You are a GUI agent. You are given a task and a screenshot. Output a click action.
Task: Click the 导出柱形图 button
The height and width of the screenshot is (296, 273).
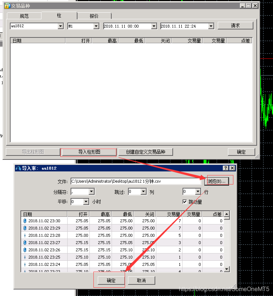[x=33, y=152]
